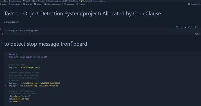Add a new Markdown cell
The width and height of the screenshot is (201, 106).
(14, 4)
